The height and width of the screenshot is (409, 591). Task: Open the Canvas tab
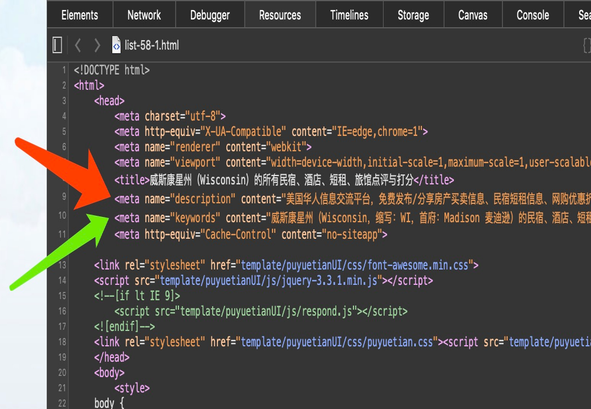[x=473, y=15]
